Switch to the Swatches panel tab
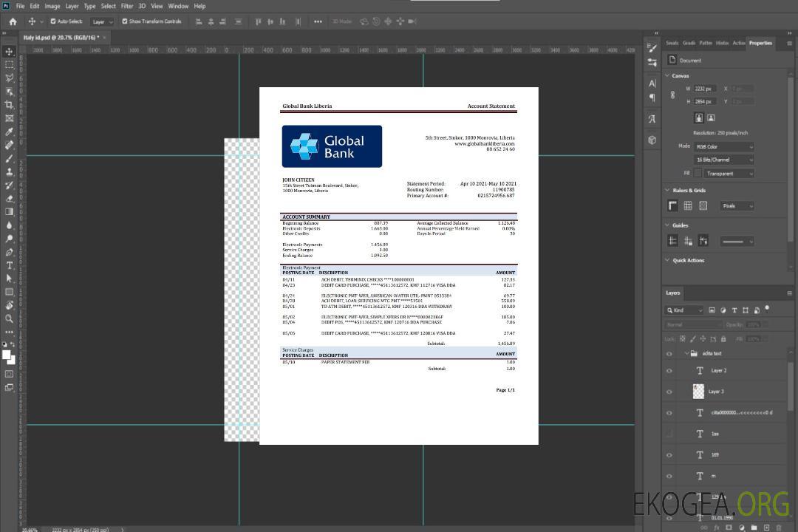Image resolution: width=798 pixels, height=532 pixels. pyautogui.click(x=672, y=43)
